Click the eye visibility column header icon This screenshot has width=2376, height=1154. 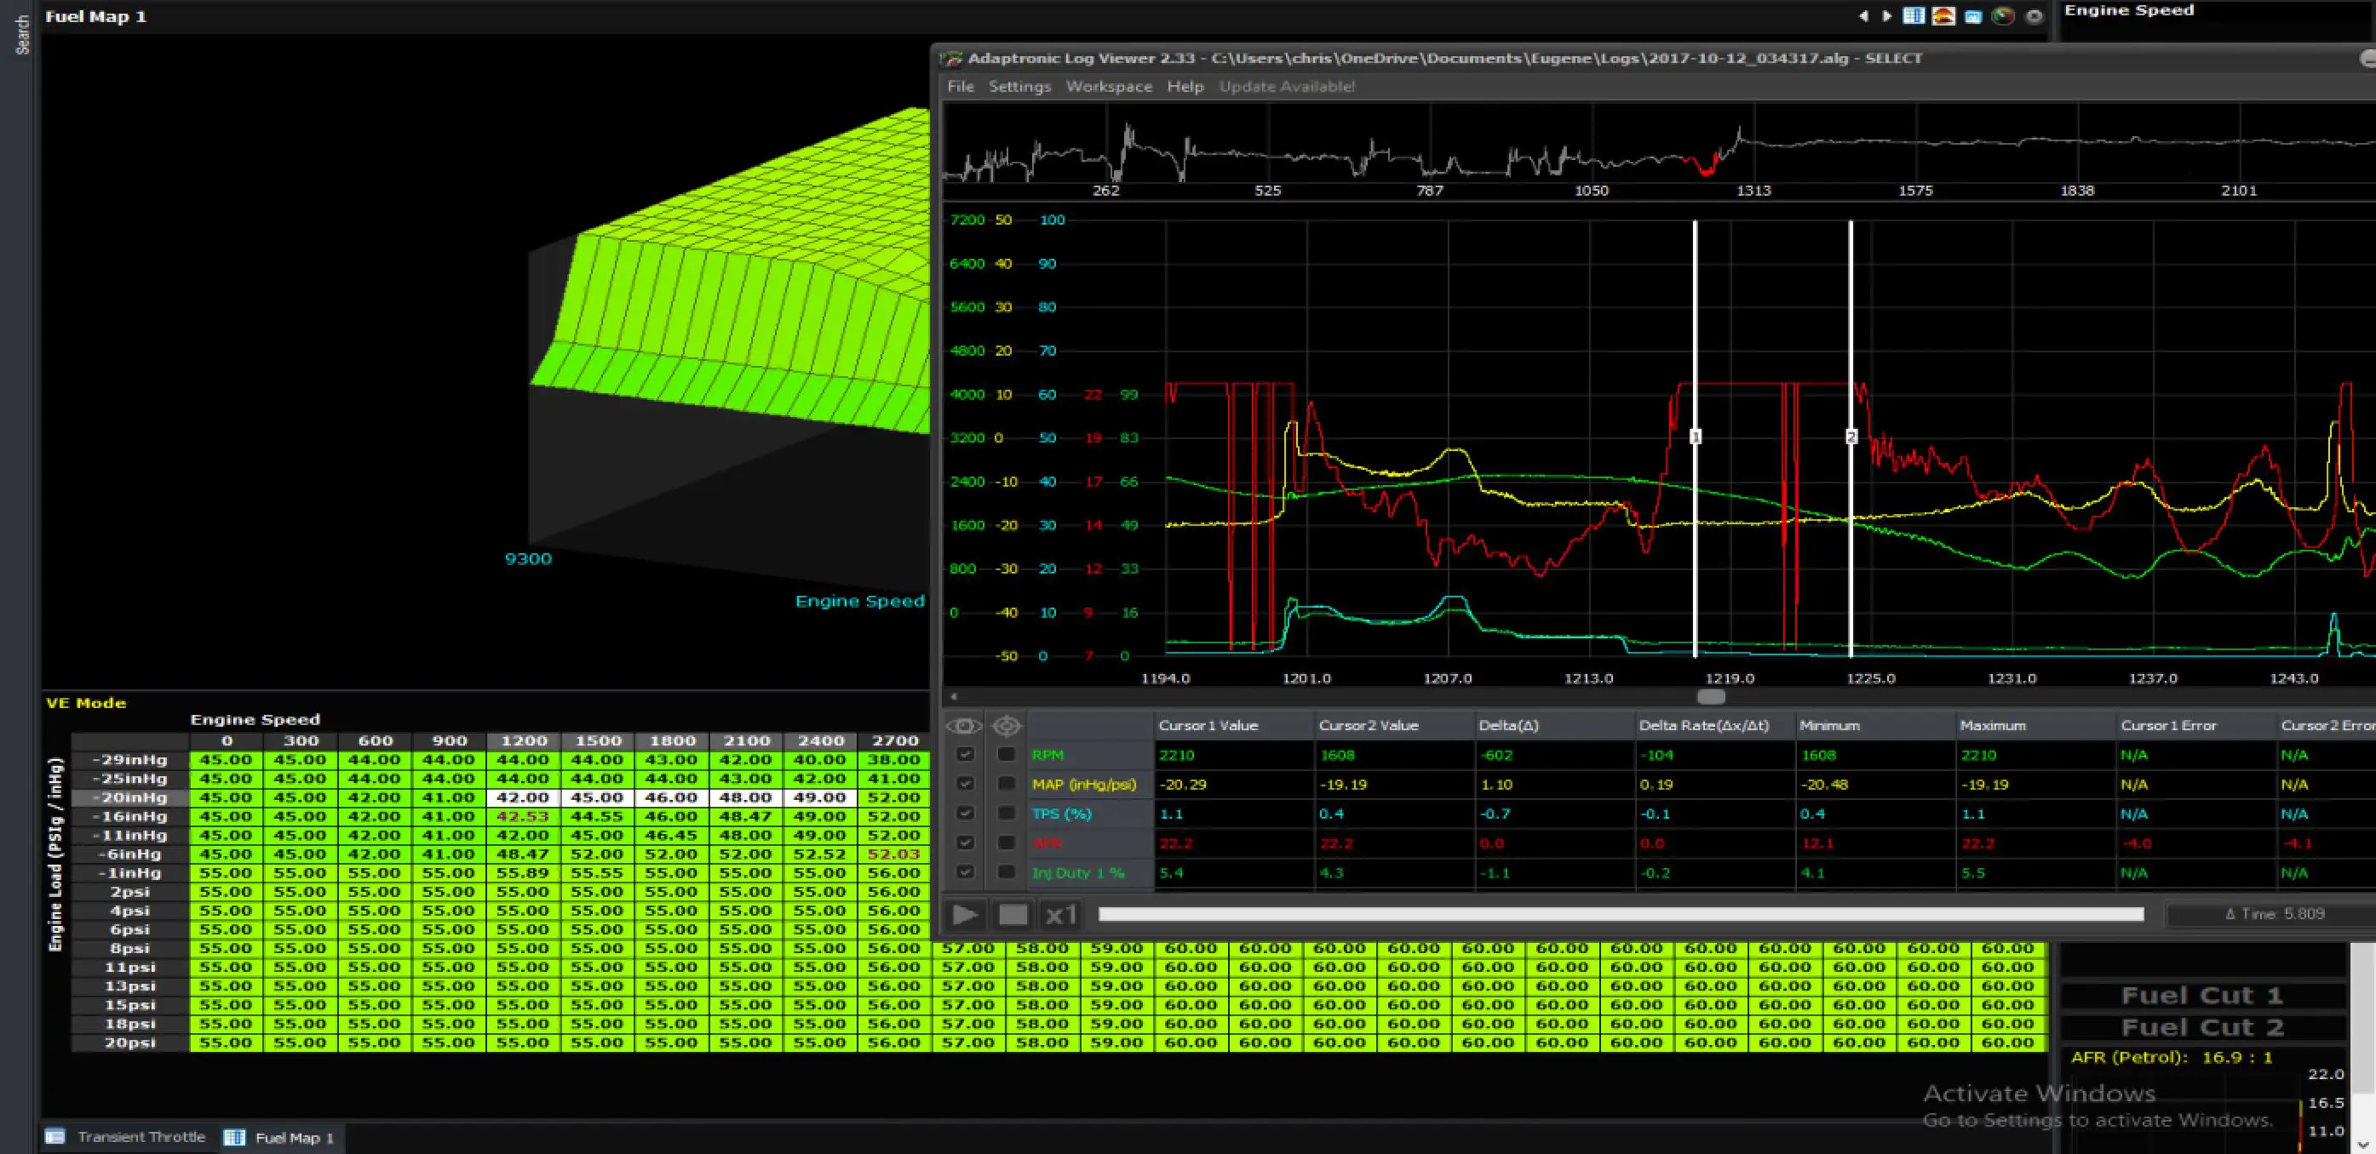(964, 725)
